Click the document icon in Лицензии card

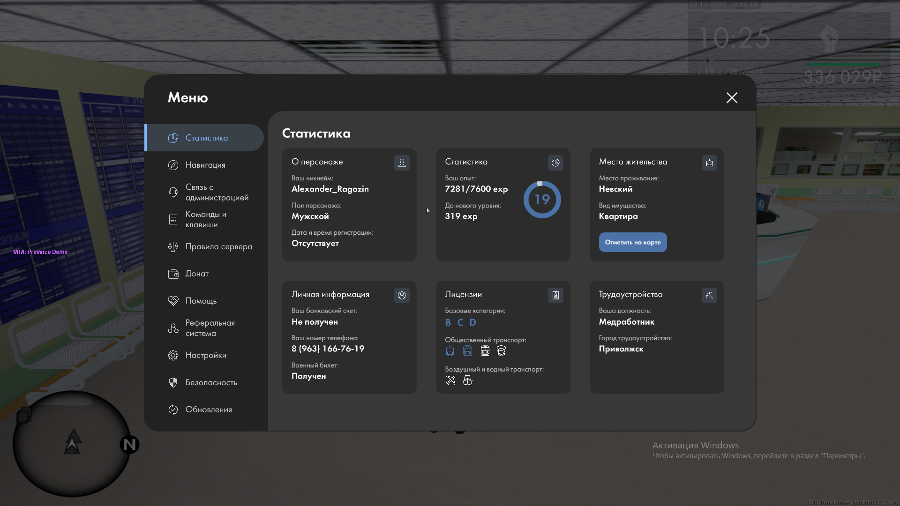point(555,295)
